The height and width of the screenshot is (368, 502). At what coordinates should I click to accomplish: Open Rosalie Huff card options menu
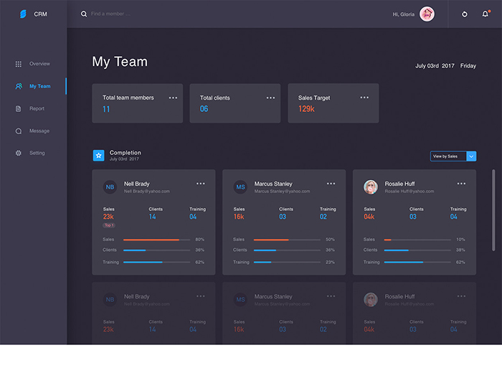pyautogui.click(x=461, y=184)
